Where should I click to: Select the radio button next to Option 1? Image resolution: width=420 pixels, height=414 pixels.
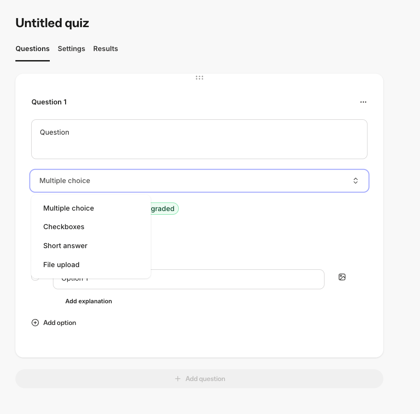click(35, 277)
